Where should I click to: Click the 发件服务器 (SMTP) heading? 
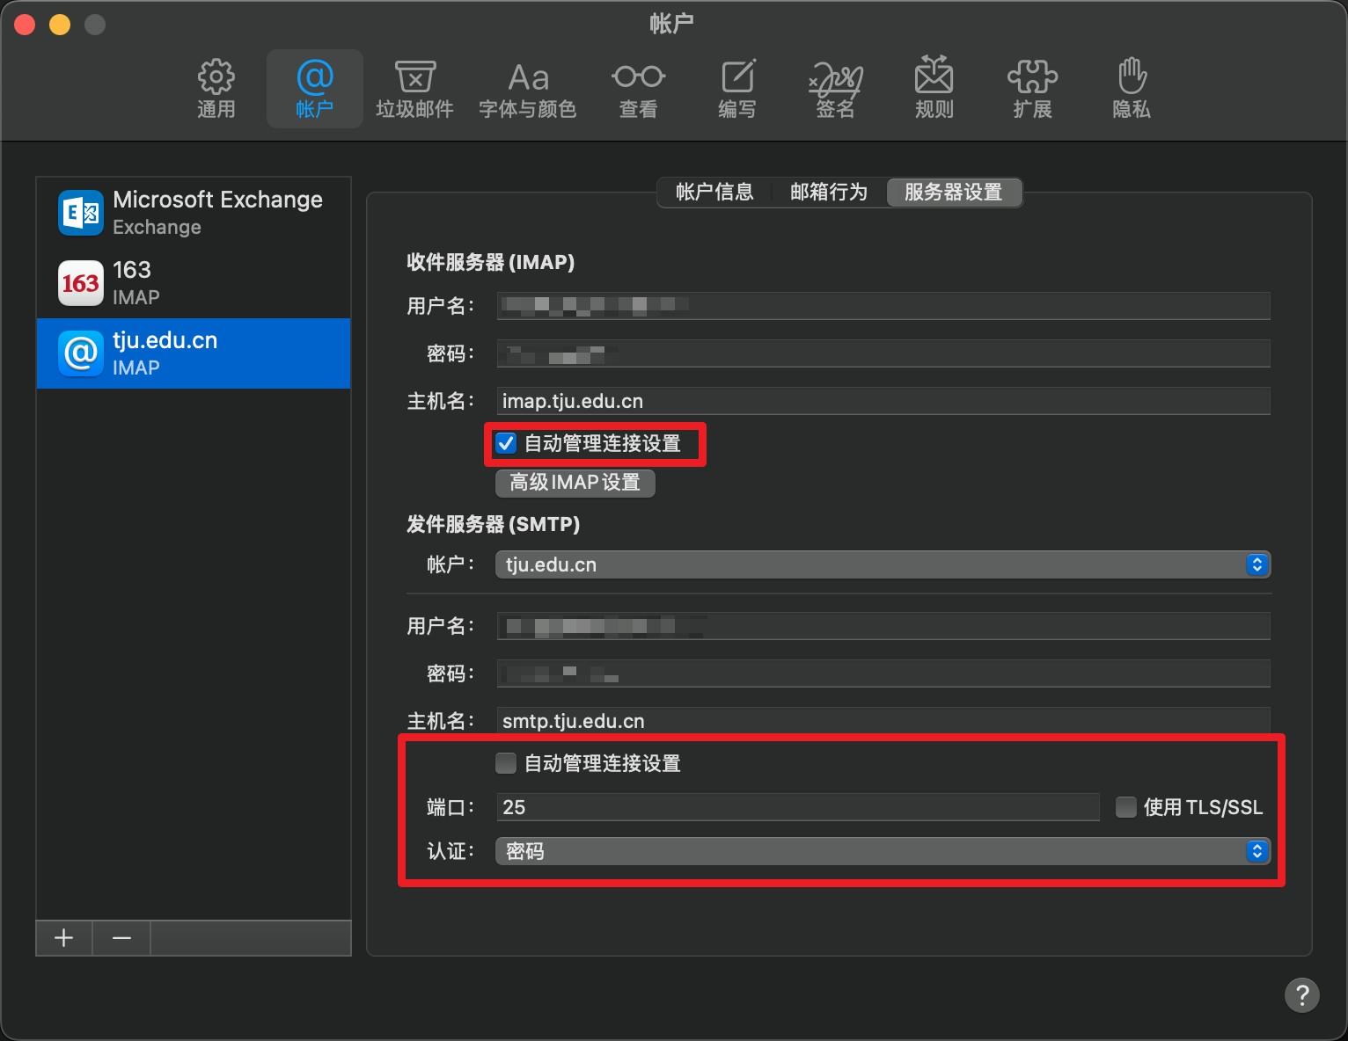pos(493,524)
